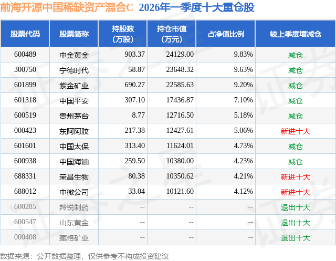Click 减仓 in the 中金黄金 row
The height and width of the screenshot is (261, 336).
point(296,55)
